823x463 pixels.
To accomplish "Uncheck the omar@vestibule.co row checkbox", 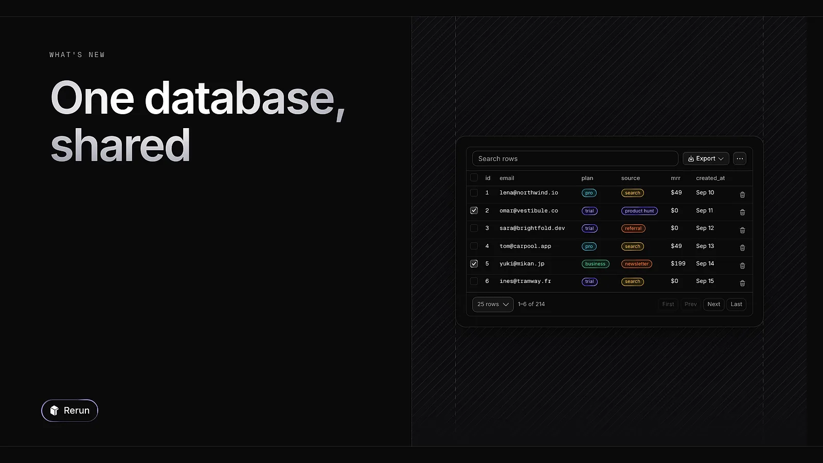I will click(x=474, y=210).
